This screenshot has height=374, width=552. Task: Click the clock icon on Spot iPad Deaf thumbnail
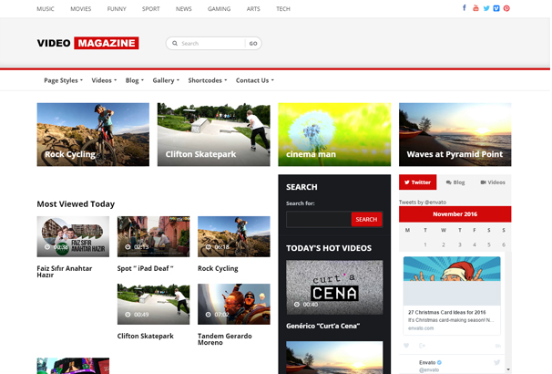[128, 246]
